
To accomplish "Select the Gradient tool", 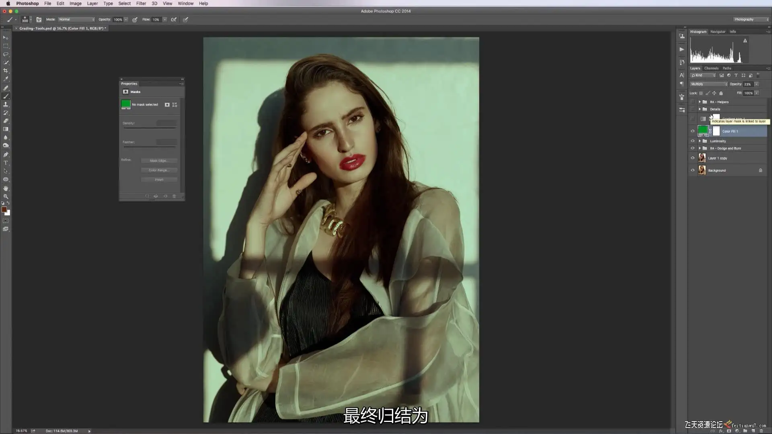I will [6, 129].
